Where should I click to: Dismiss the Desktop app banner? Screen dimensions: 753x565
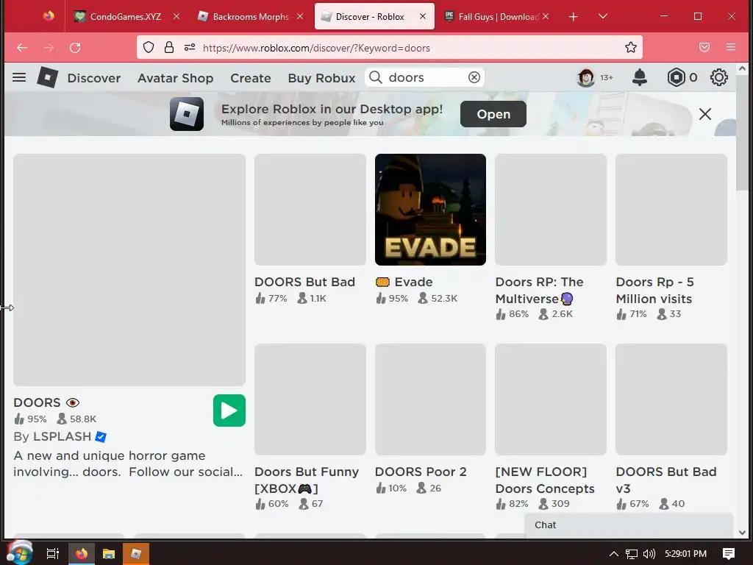[x=705, y=114]
